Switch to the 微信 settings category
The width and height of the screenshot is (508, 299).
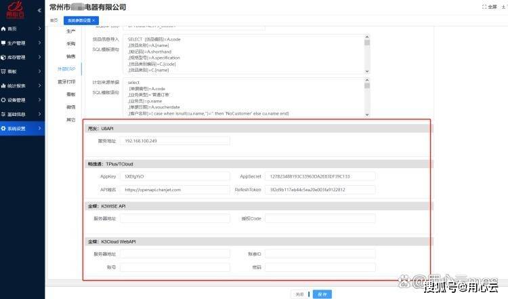pyautogui.click(x=71, y=107)
